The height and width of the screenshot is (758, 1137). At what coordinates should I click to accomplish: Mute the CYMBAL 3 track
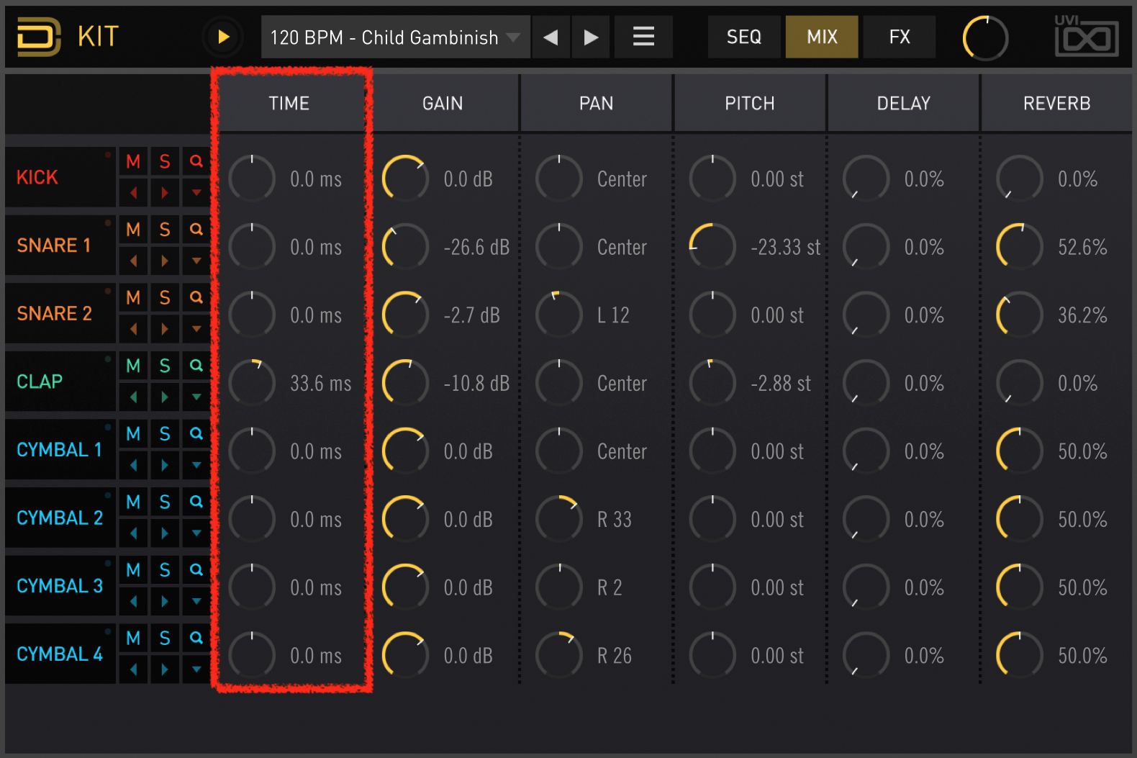133,570
